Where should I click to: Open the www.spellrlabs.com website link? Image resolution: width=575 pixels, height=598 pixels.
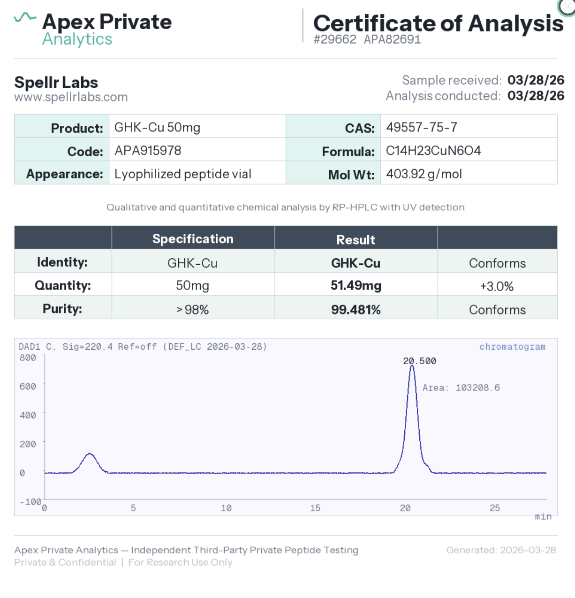point(71,97)
